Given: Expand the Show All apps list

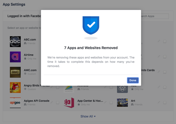Looking at the screenshot, I should pos(88,116).
